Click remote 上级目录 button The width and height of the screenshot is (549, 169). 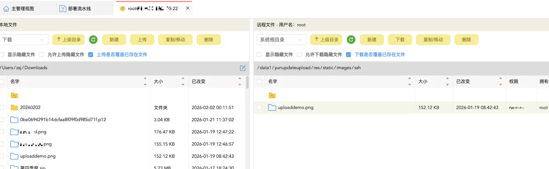point(326,40)
